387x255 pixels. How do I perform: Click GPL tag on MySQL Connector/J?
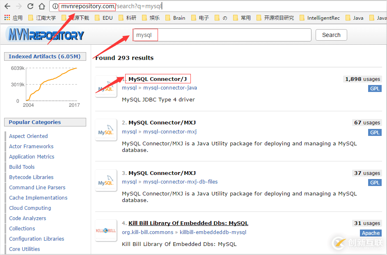click(x=375, y=89)
